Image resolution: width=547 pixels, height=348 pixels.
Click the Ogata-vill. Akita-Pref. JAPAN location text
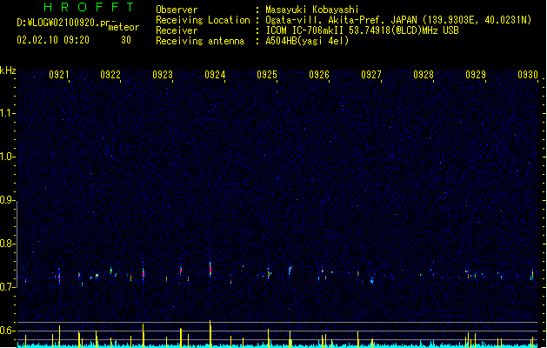pyautogui.click(x=398, y=20)
